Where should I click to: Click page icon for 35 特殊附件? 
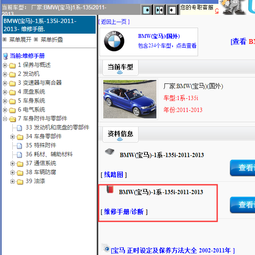[20, 146]
